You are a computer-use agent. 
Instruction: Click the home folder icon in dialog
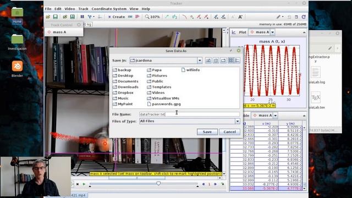pyautogui.click(x=216, y=61)
